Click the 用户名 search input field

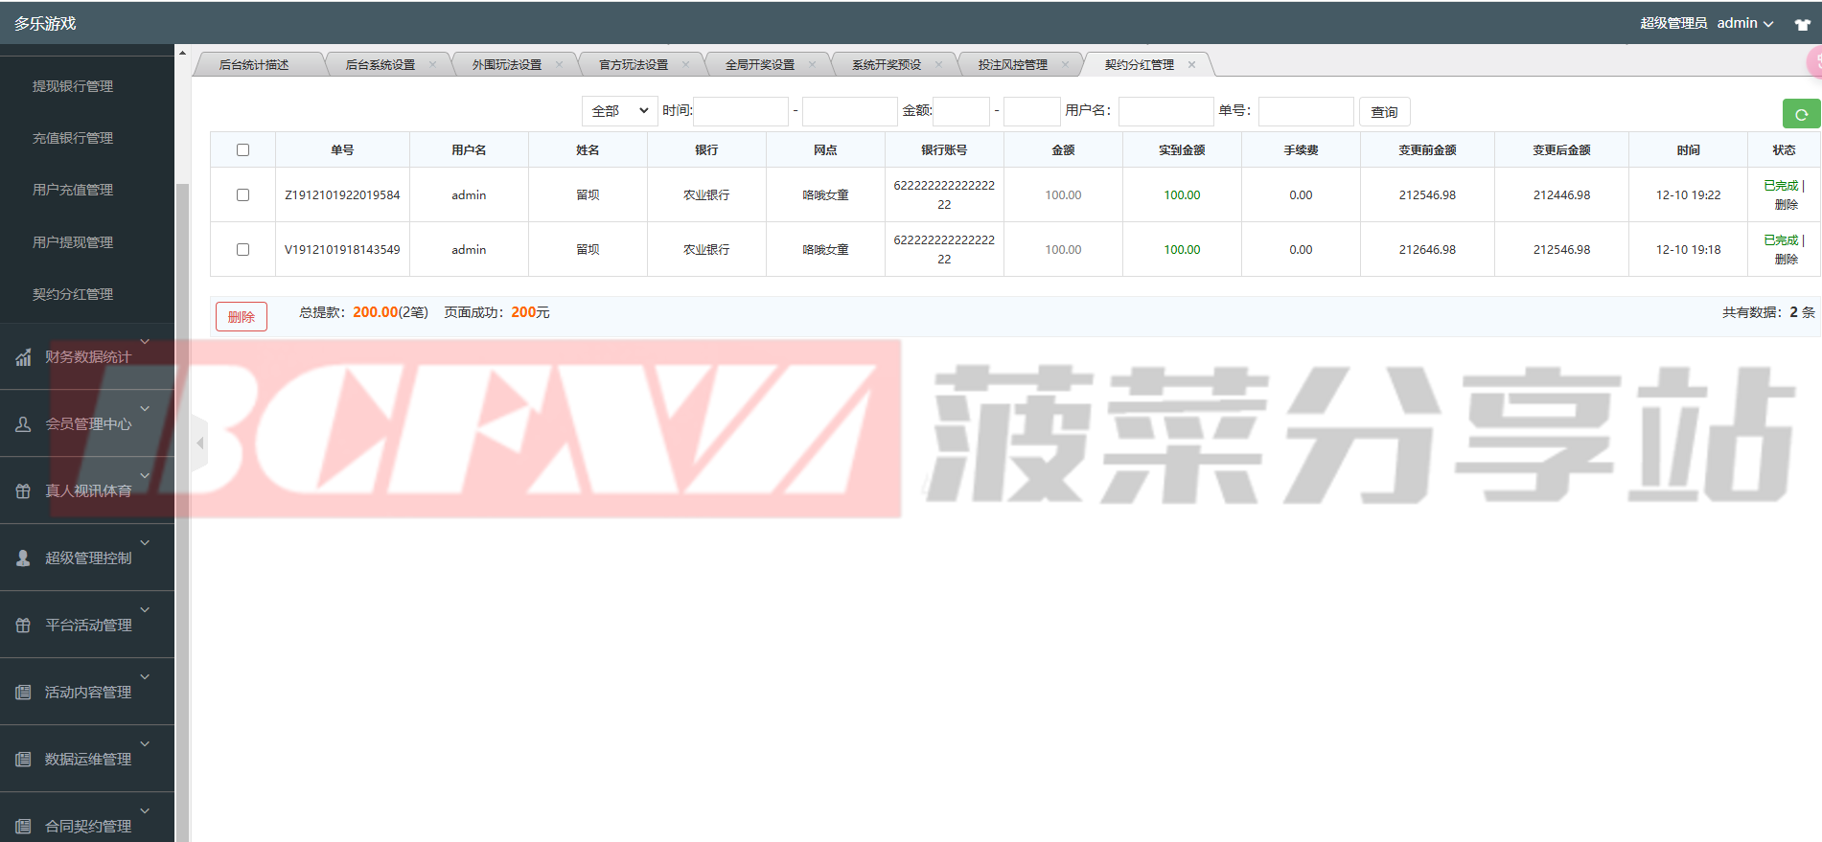(x=1165, y=111)
